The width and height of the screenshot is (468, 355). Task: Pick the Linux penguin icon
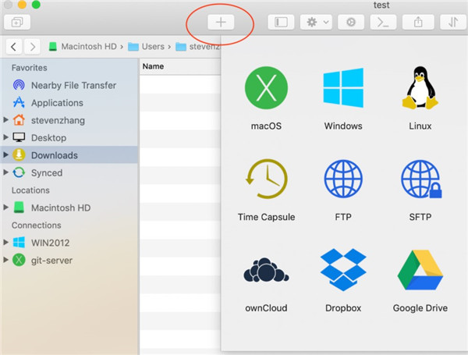(420, 89)
